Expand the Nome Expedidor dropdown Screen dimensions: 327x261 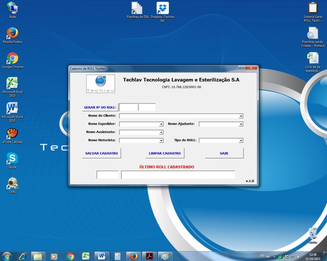pyautogui.click(x=161, y=124)
